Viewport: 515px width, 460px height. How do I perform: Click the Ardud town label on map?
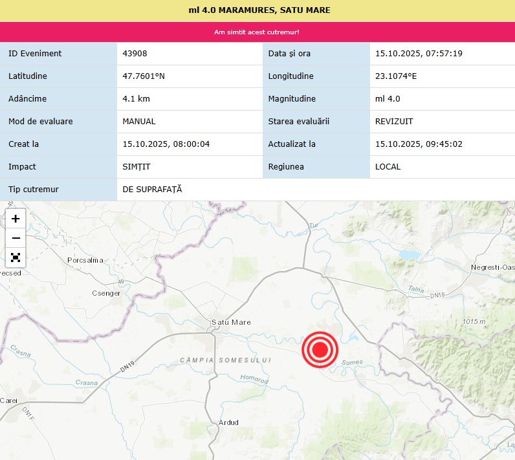pyautogui.click(x=228, y=422)
